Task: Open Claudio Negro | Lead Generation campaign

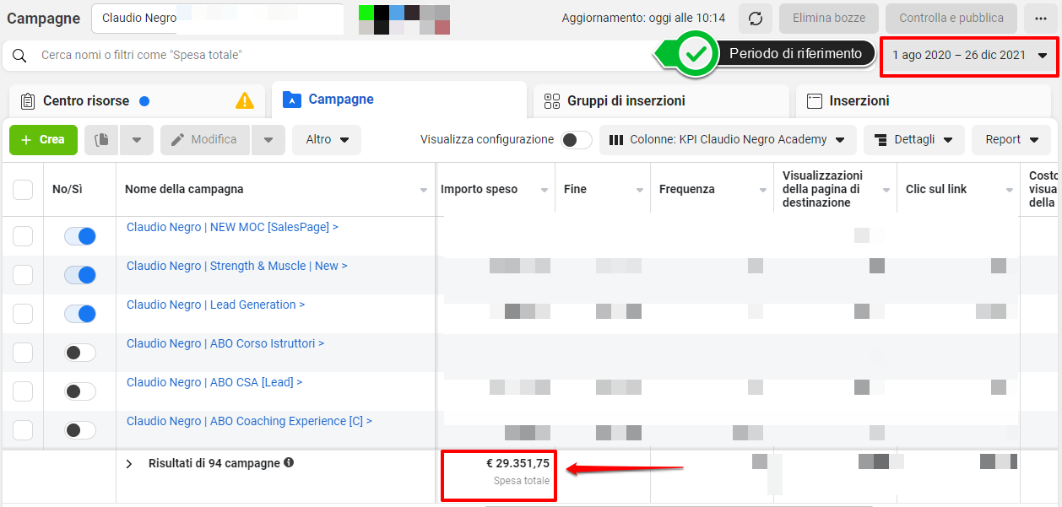Action: click(x=215, y=305)
